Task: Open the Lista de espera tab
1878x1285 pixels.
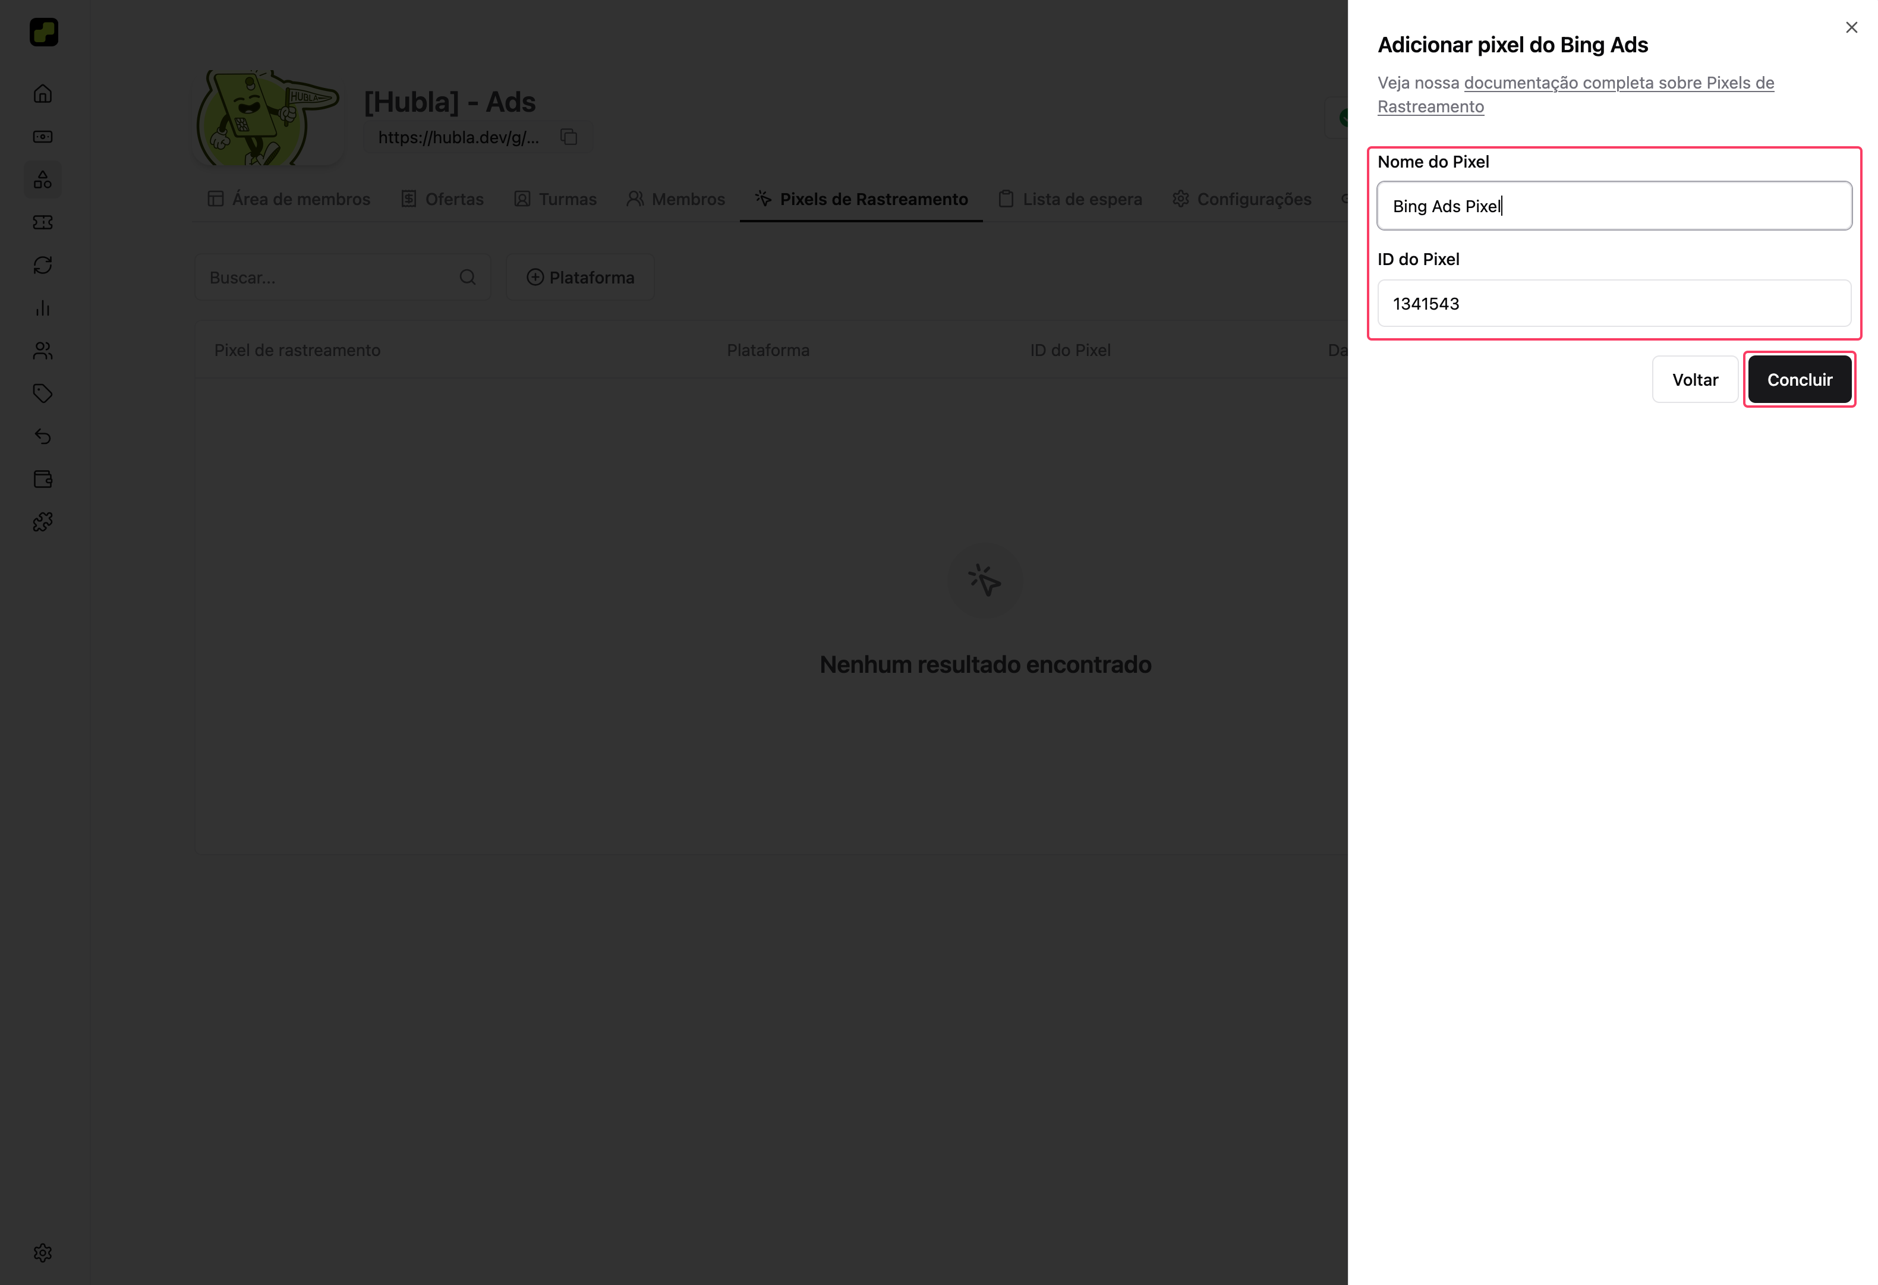Action: pos(1070,199)
